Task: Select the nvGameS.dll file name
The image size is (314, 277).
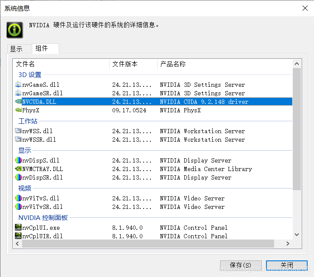Action: tap(41, 85)
